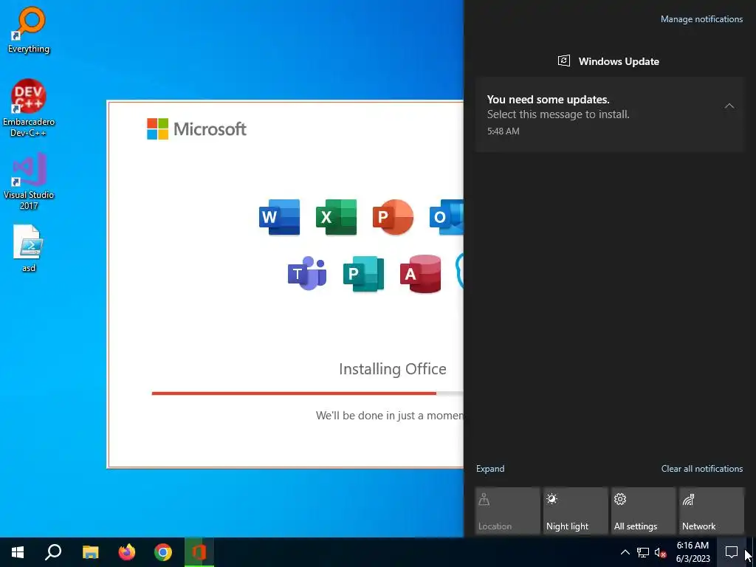Screen dimensions: 756x567
Task: Select the asd script file on desktop
Action: point(29,248)
